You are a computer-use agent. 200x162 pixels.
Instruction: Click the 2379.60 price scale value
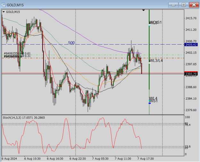tap(191, 110)
